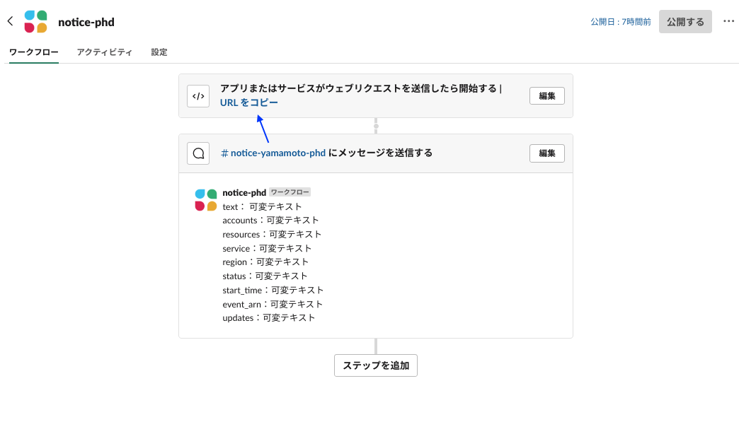Click the webhook code trigger icon
This screenshot has height=434, width=739.
[198, 96]
